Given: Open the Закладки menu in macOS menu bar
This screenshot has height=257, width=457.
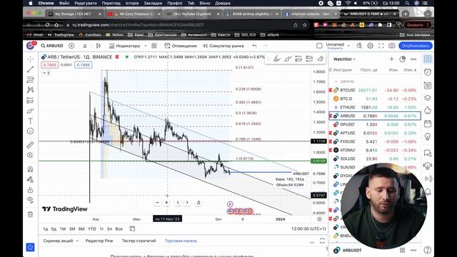Looking at the screenshot, I should point(153,3).
